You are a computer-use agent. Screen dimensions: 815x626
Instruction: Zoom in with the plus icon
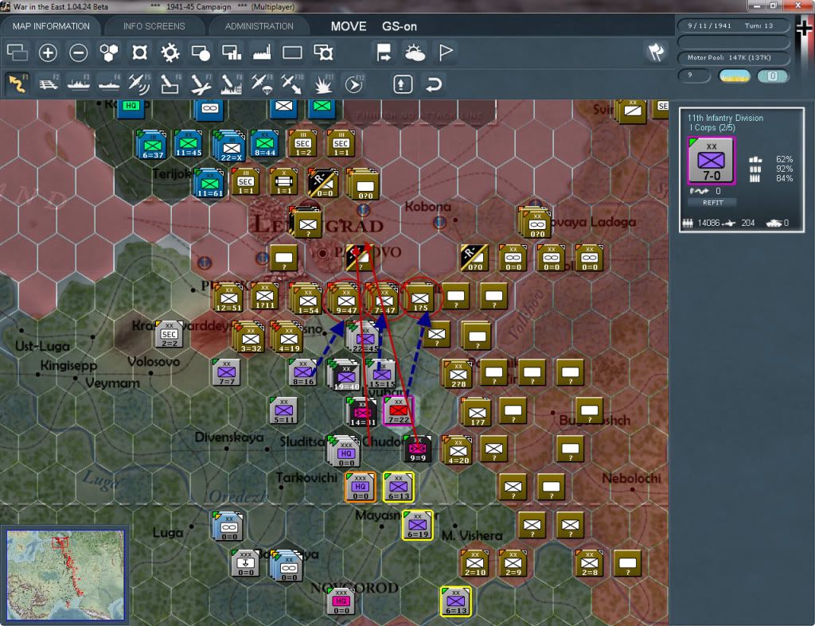pos(48,52)
